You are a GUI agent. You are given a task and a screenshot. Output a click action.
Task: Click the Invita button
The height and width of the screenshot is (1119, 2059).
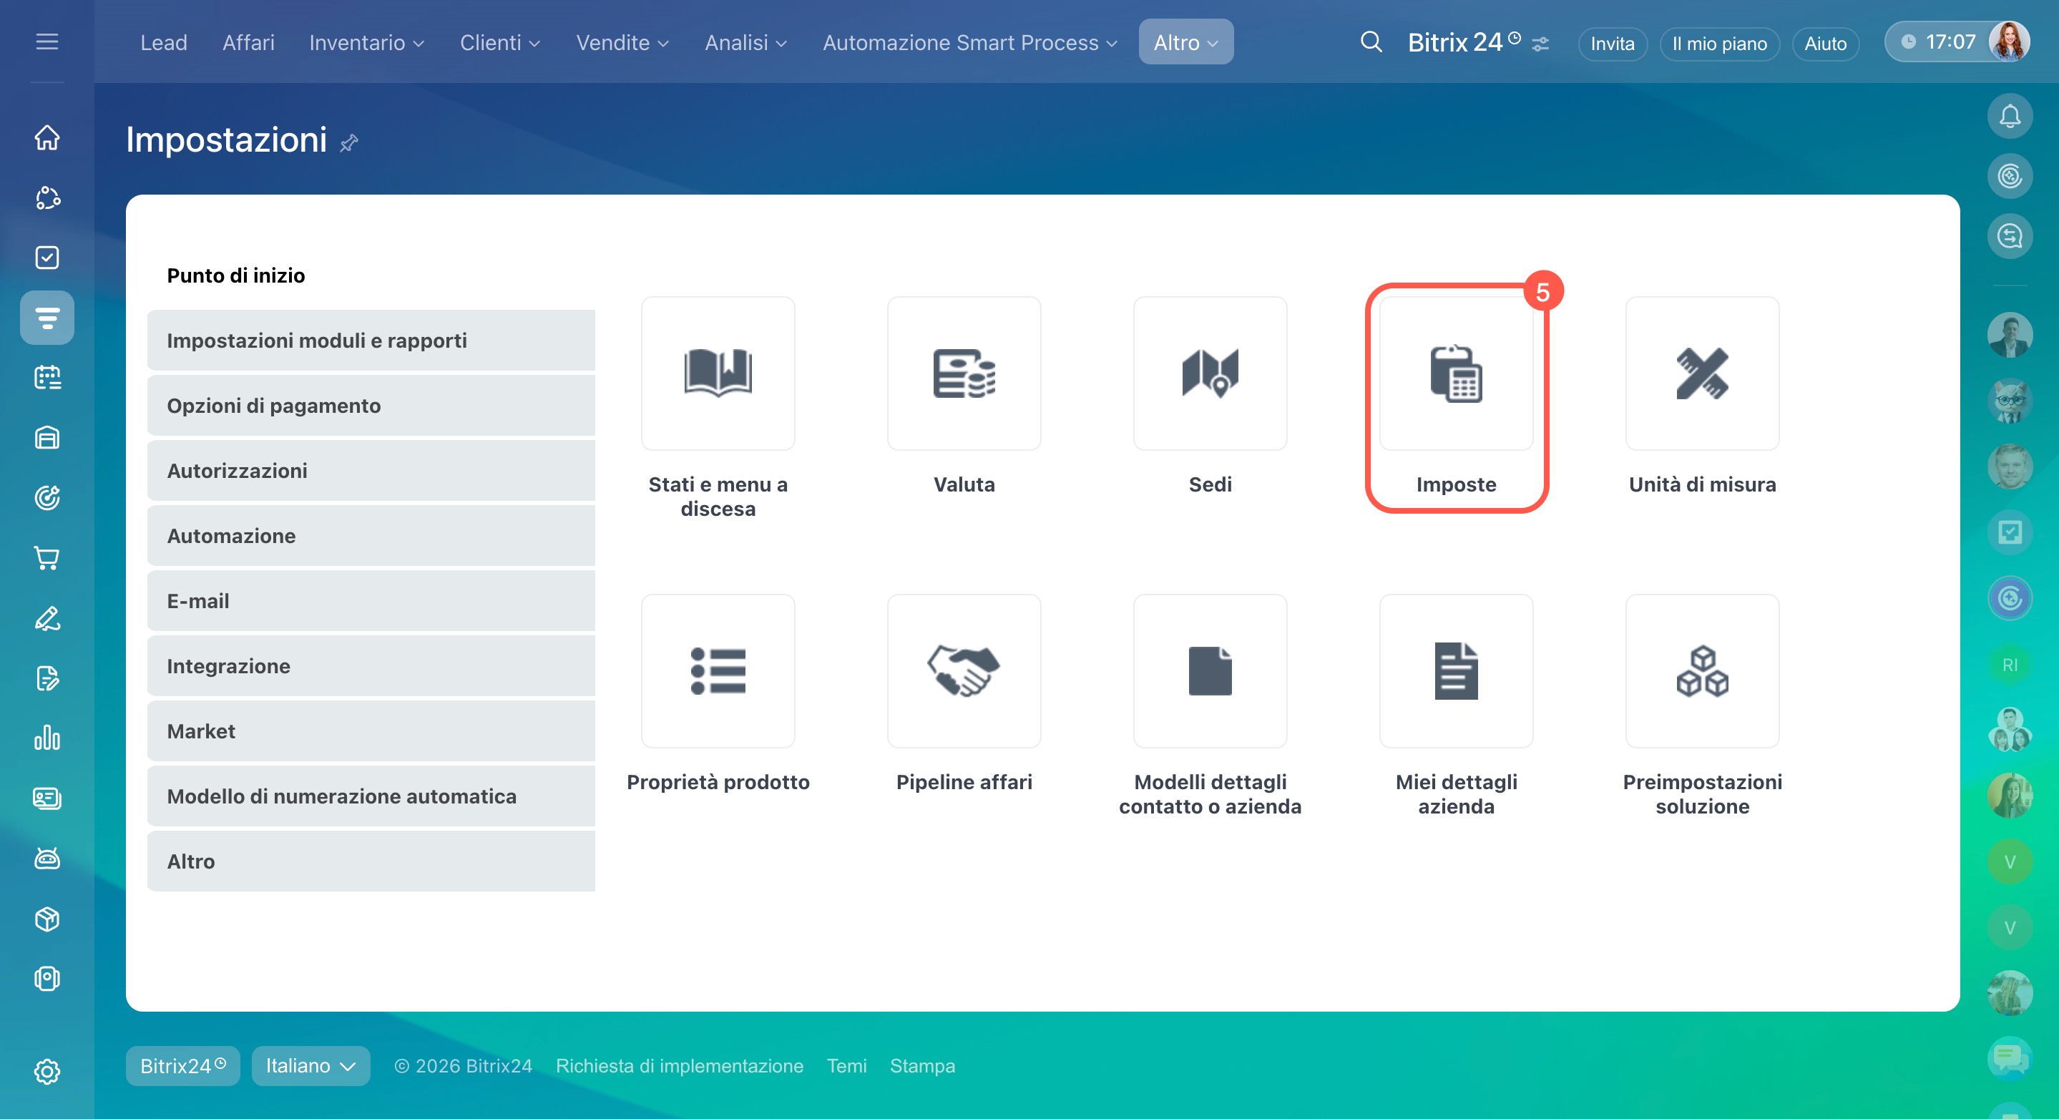click(1611, 43)
